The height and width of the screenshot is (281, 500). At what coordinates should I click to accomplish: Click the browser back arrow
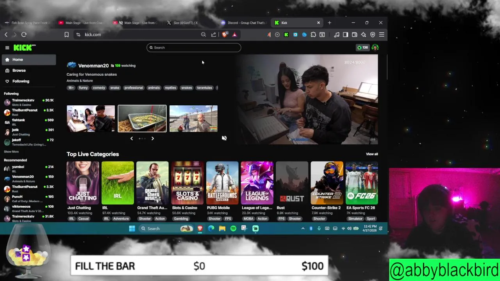tap(6, 35)
